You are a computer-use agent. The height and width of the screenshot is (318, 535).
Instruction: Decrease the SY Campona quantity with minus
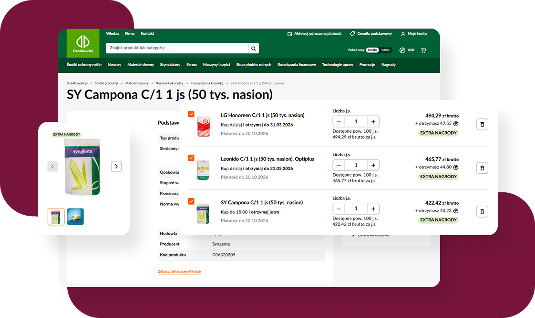tap(339, 209)
